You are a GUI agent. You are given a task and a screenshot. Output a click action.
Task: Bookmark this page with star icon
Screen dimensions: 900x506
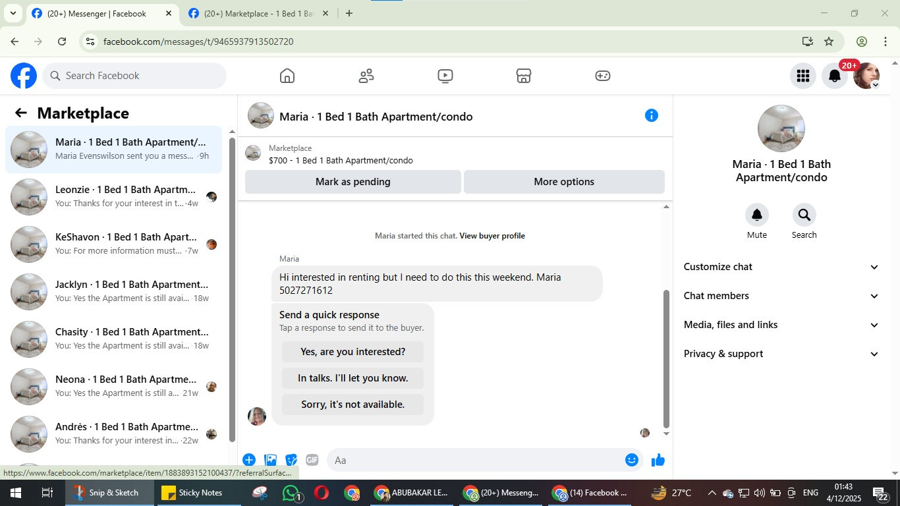pos(829,42)
